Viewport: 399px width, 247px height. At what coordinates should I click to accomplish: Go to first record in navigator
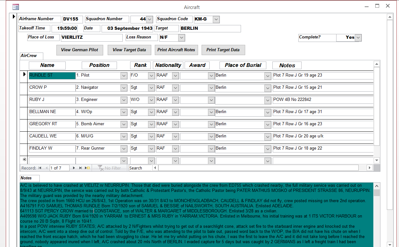click(x=40, y=168)
